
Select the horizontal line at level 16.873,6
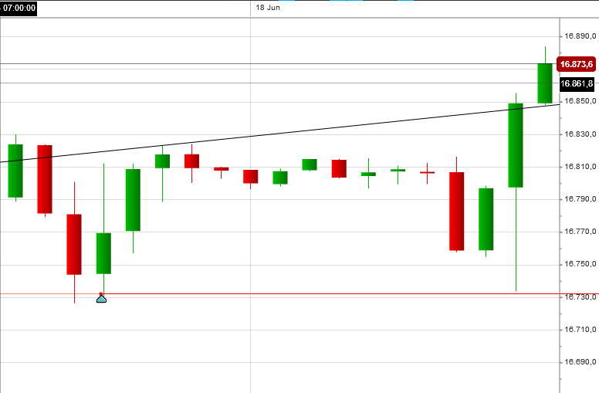278,63
